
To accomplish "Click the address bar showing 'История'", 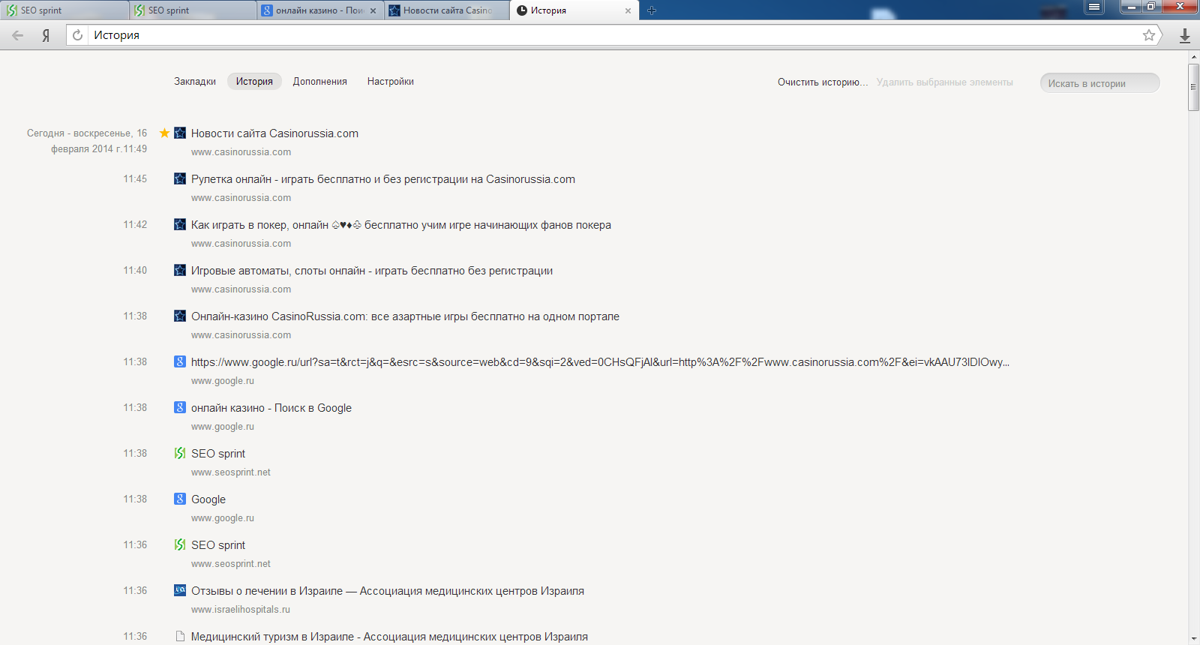I will pyautogui.click(x=613, y=35).
